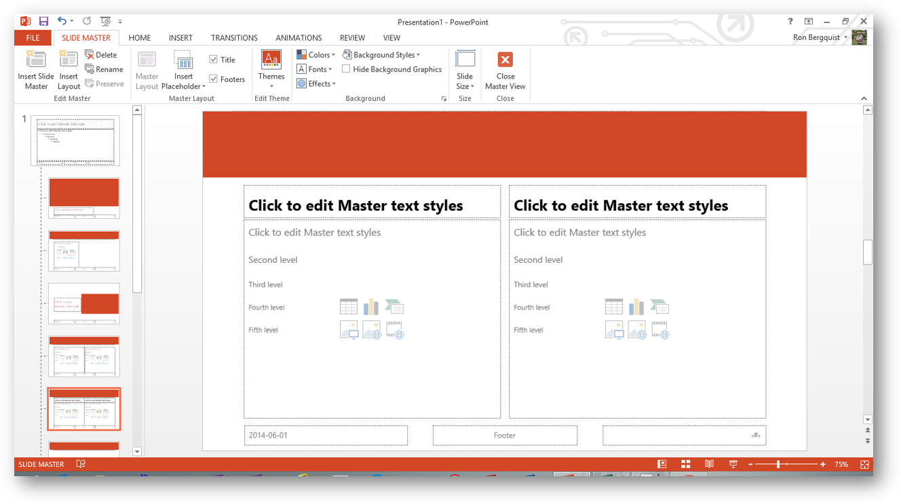Insert a new Slide Master

point(36,70)
